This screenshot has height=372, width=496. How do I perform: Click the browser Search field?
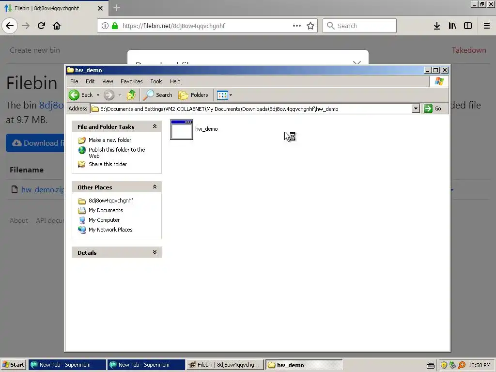[359, 26]
